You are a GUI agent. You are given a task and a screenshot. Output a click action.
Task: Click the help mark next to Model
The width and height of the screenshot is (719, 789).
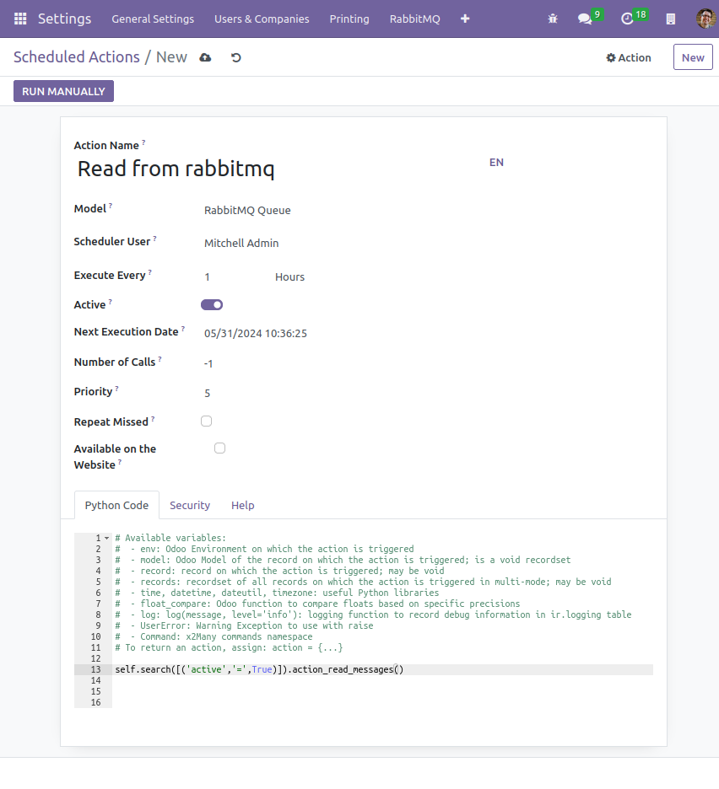point(111,206)
